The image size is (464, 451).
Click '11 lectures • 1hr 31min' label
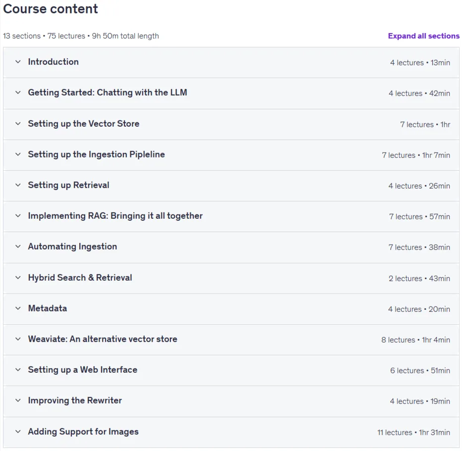[413, 432]
